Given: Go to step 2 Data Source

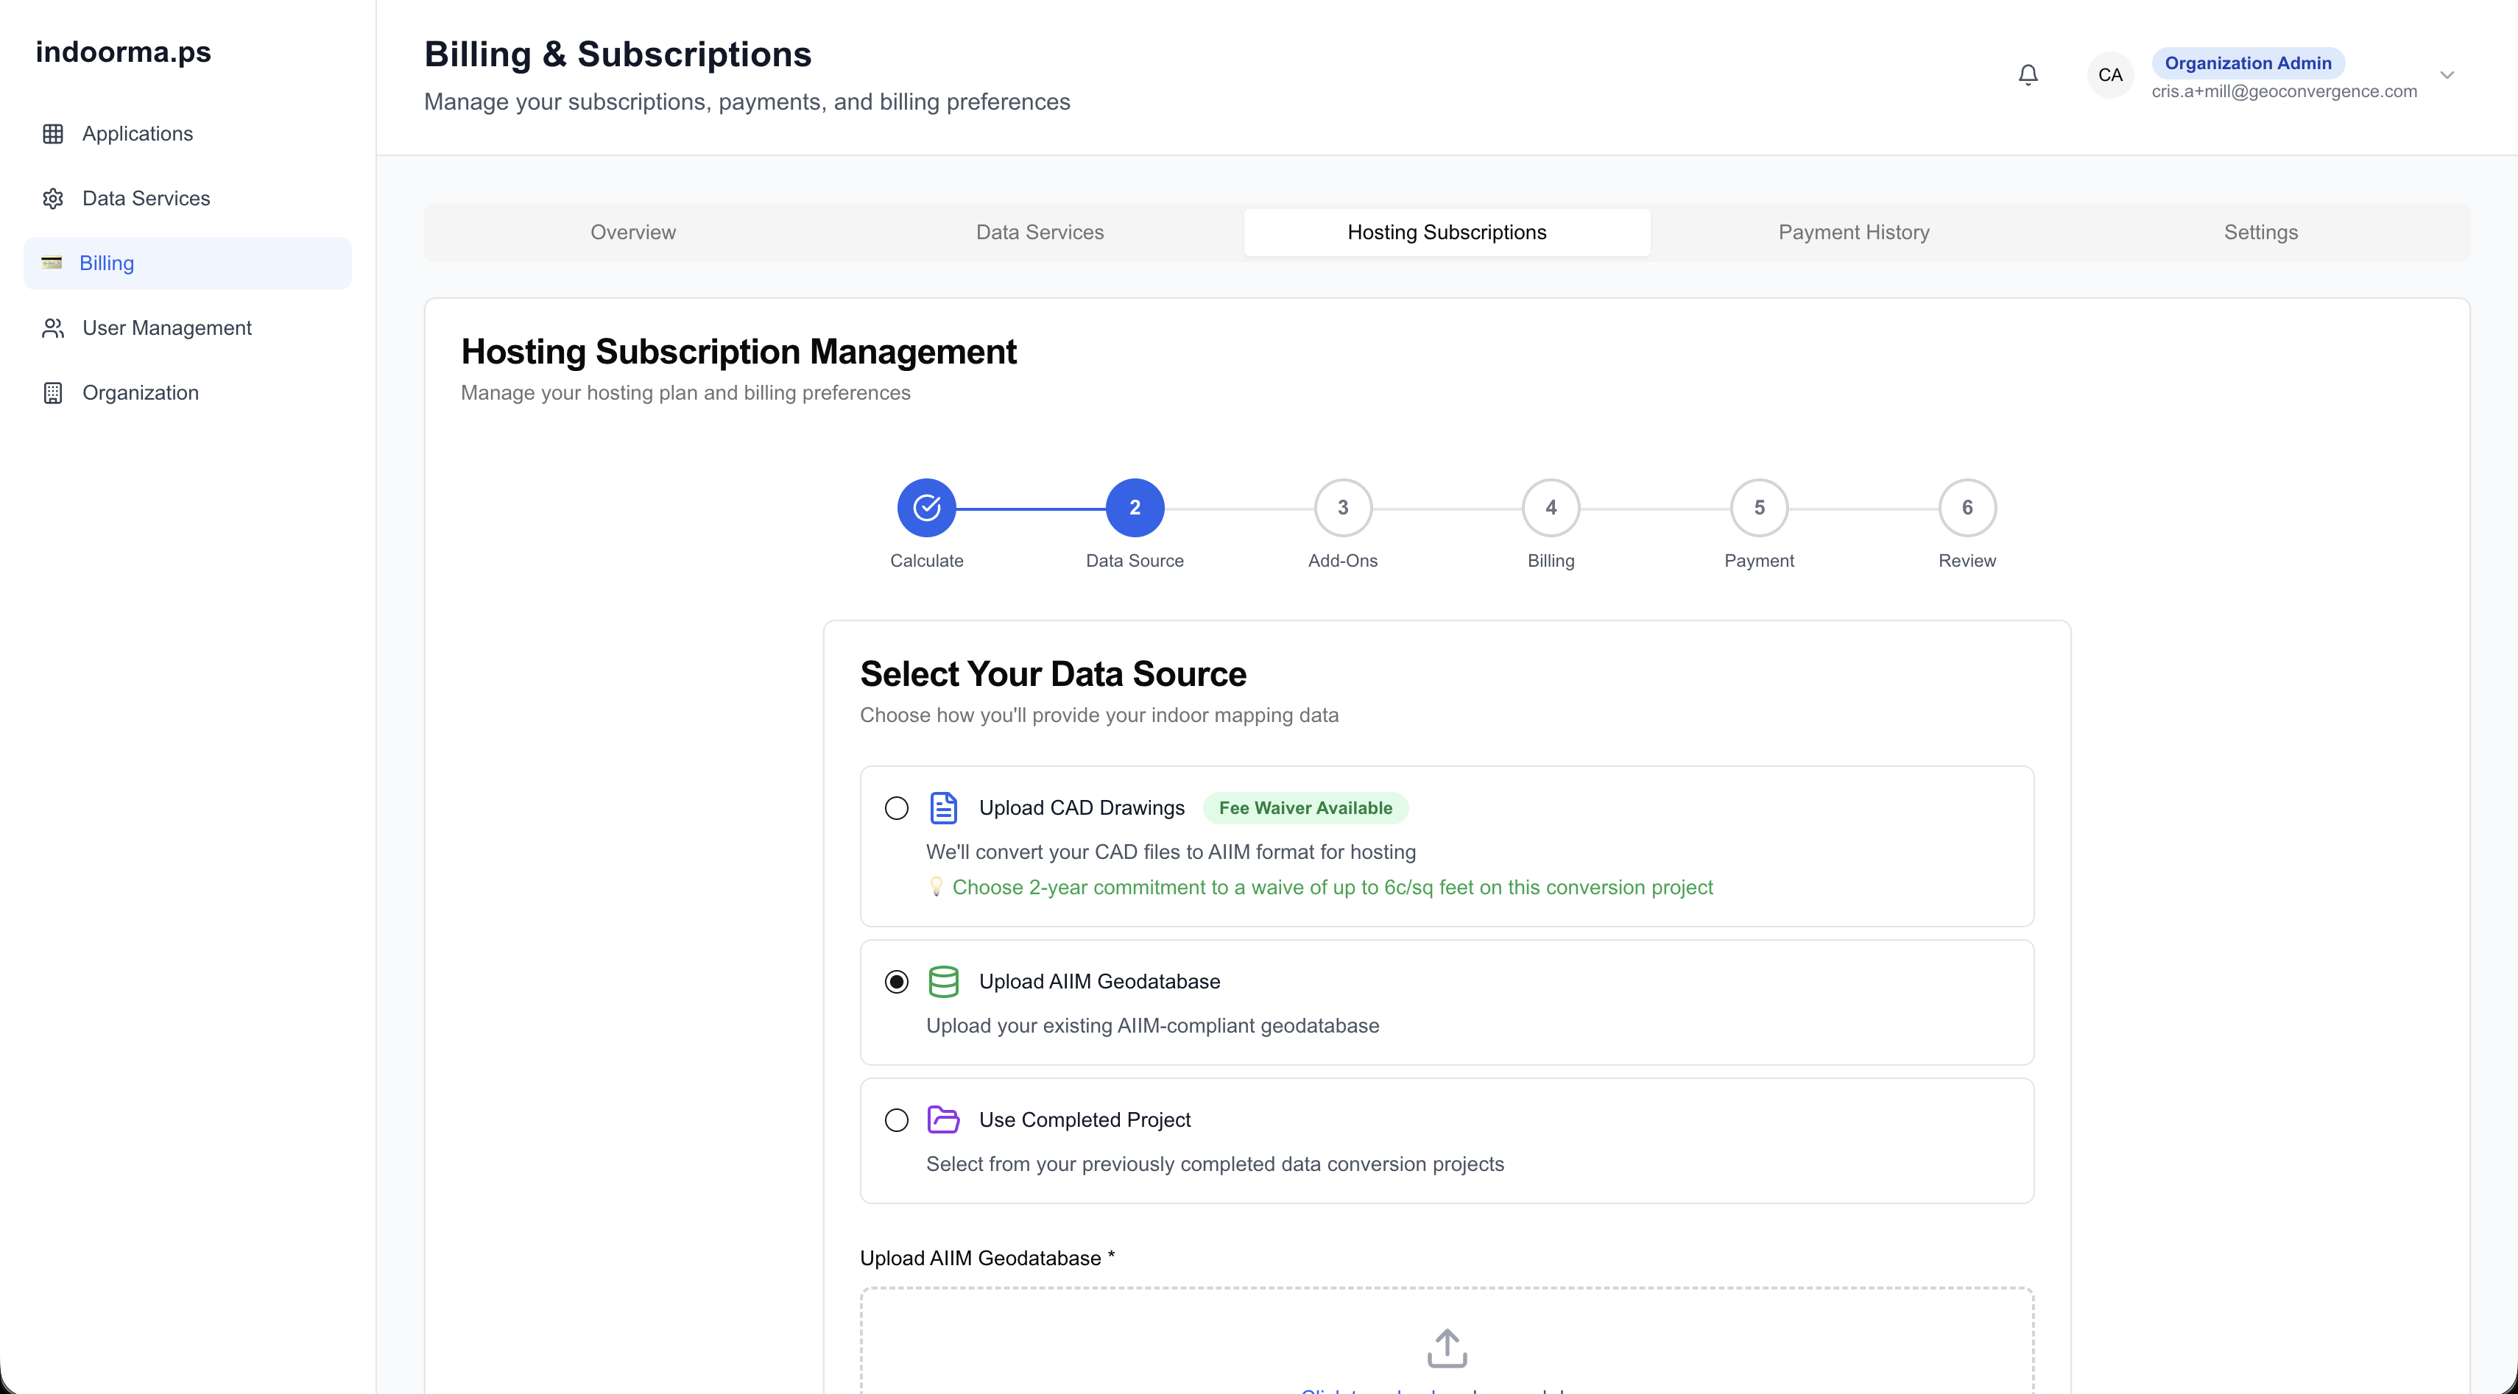Looking at the screenshot, I should [1135, 508].
